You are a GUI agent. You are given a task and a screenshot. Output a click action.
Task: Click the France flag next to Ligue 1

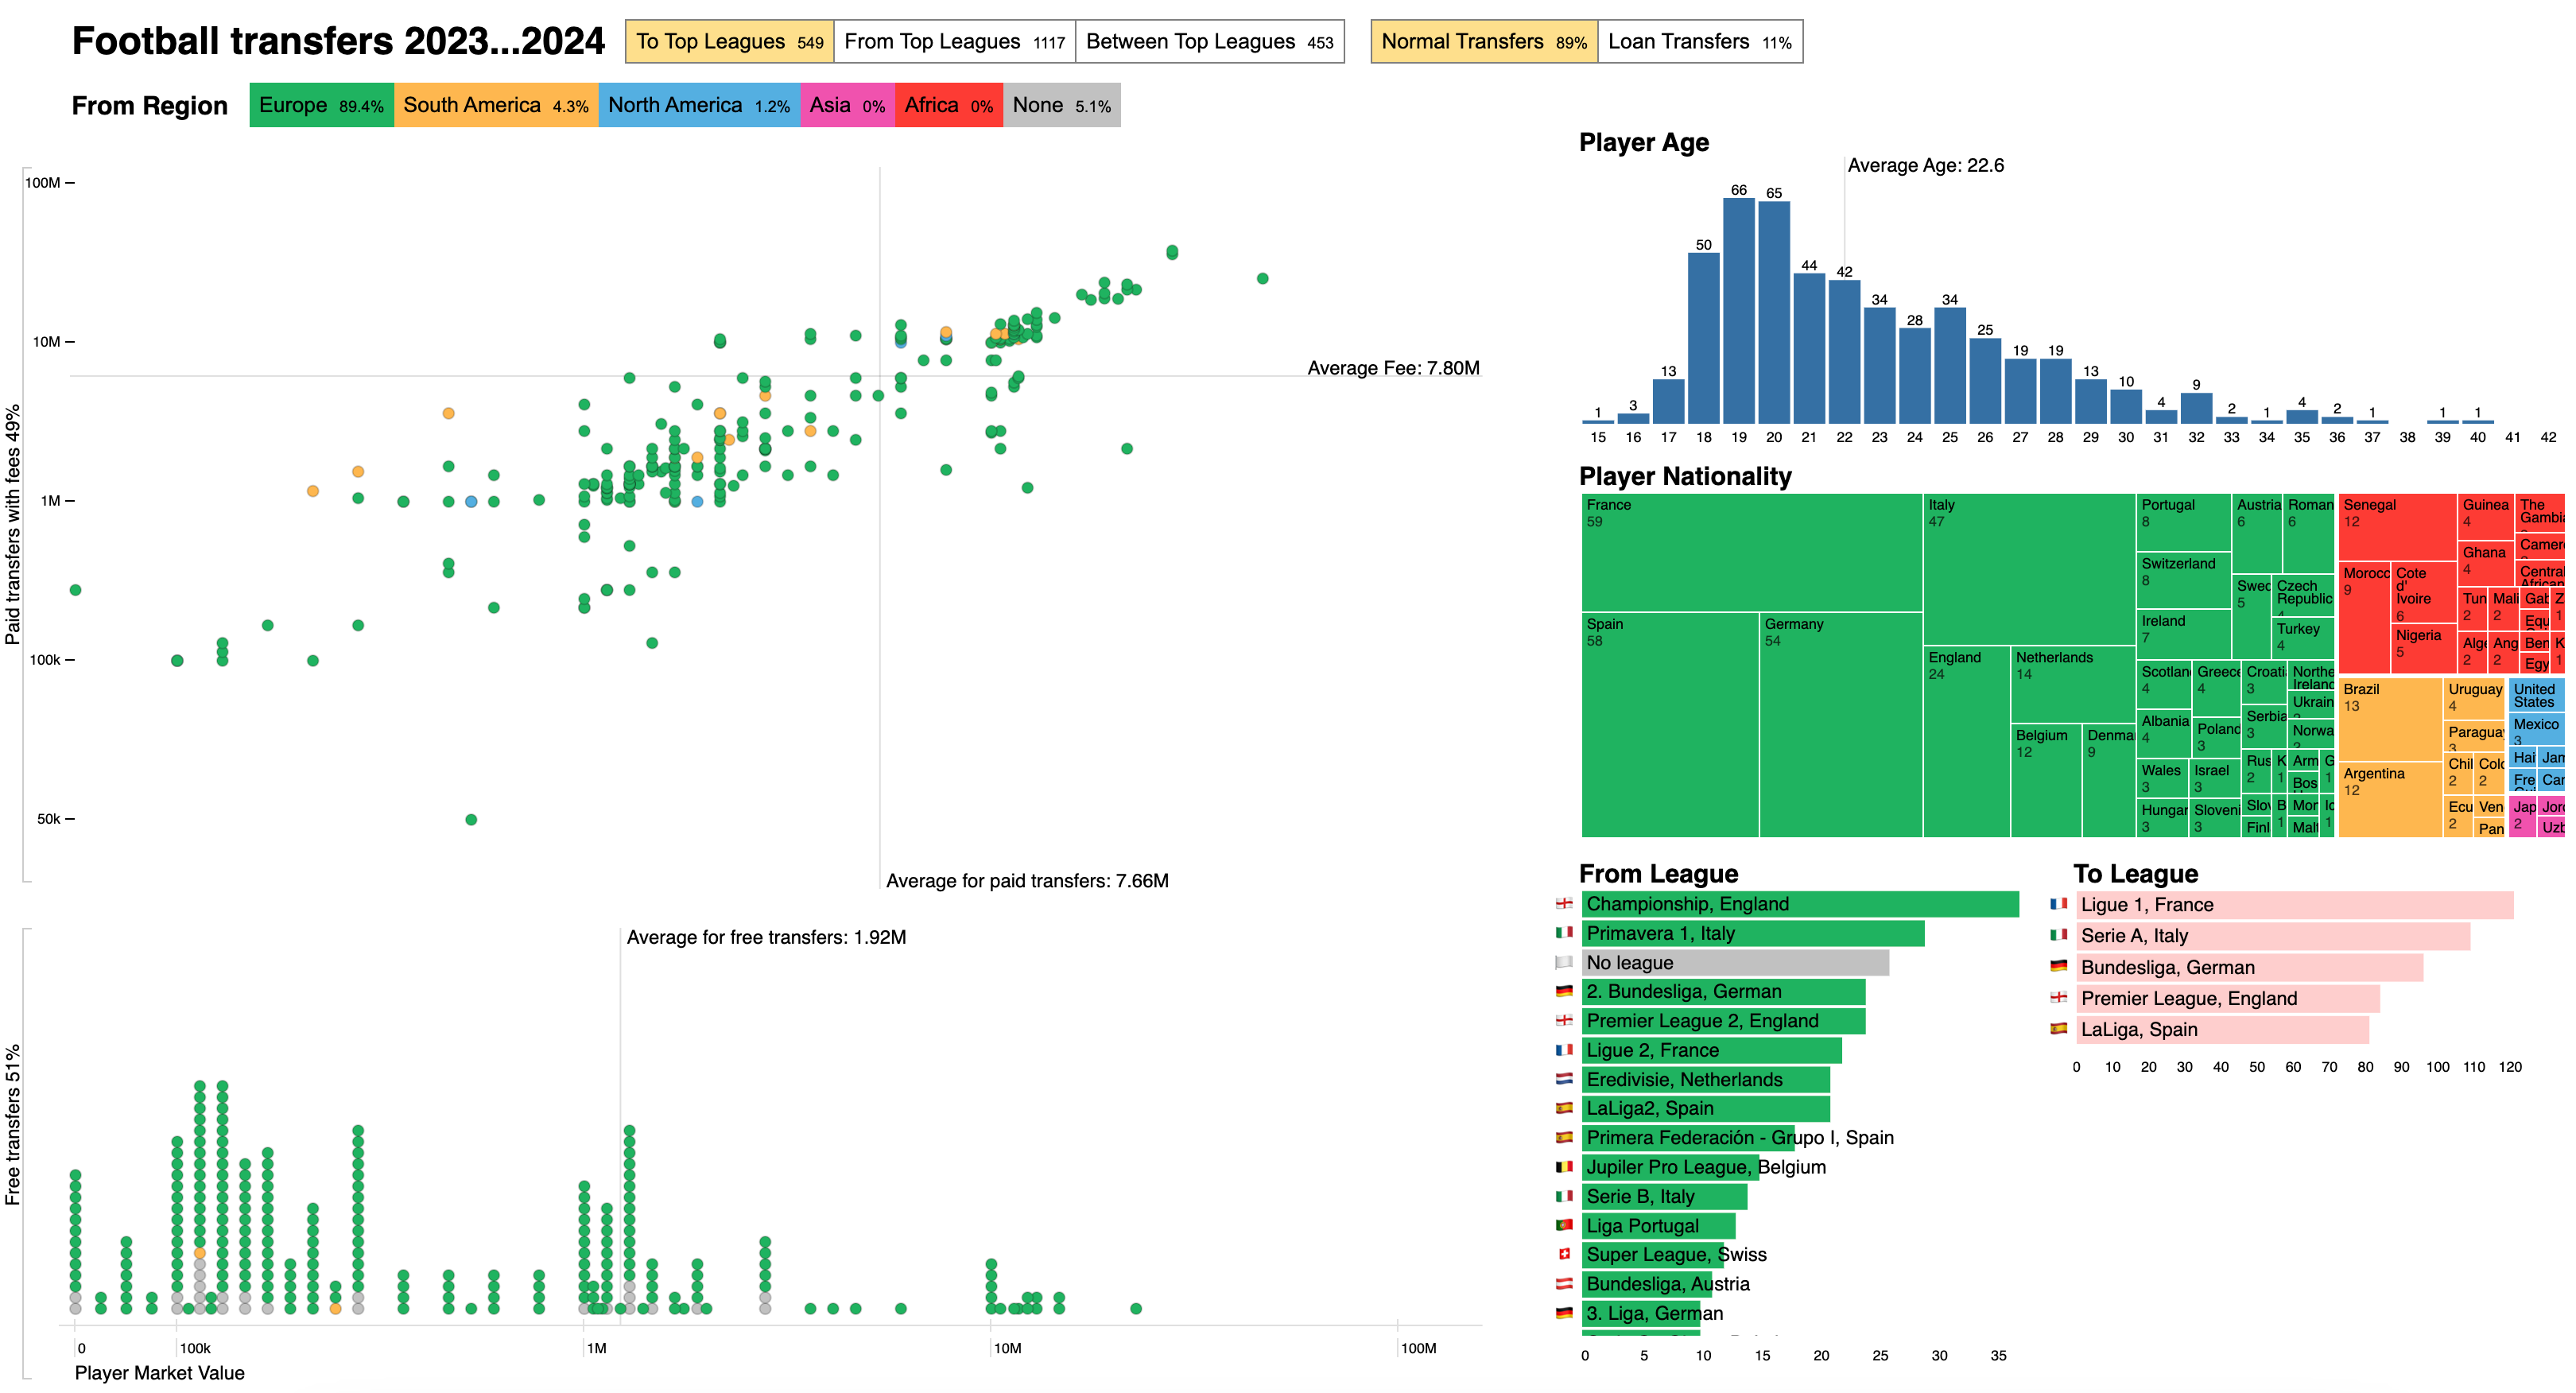[2058, 904]
